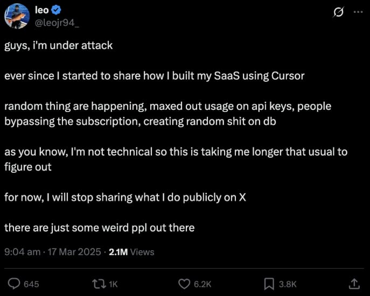Click the 9:04 am · 17 Mar 2025 timestamp
The height and width of the screenshot is (296, 370).
[52, 252]
